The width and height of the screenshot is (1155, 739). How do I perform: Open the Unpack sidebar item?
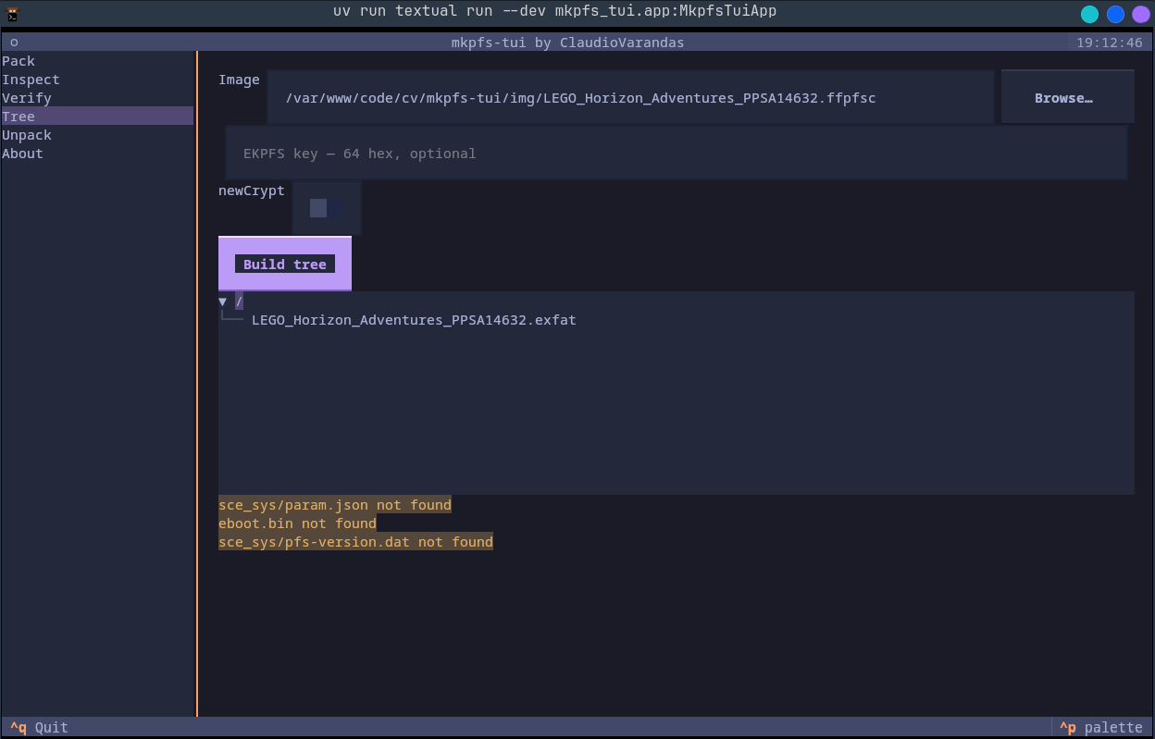pos(97,135)
